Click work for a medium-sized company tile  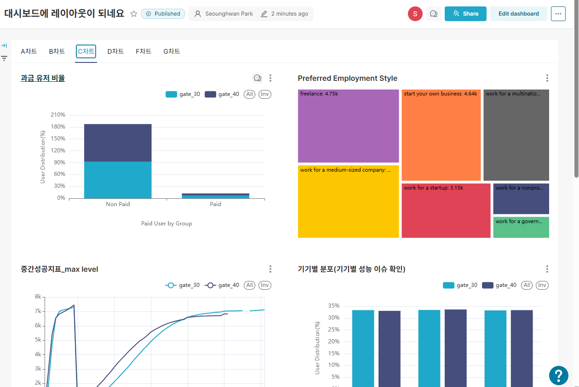pyautogui.click(x=348, y=202)
